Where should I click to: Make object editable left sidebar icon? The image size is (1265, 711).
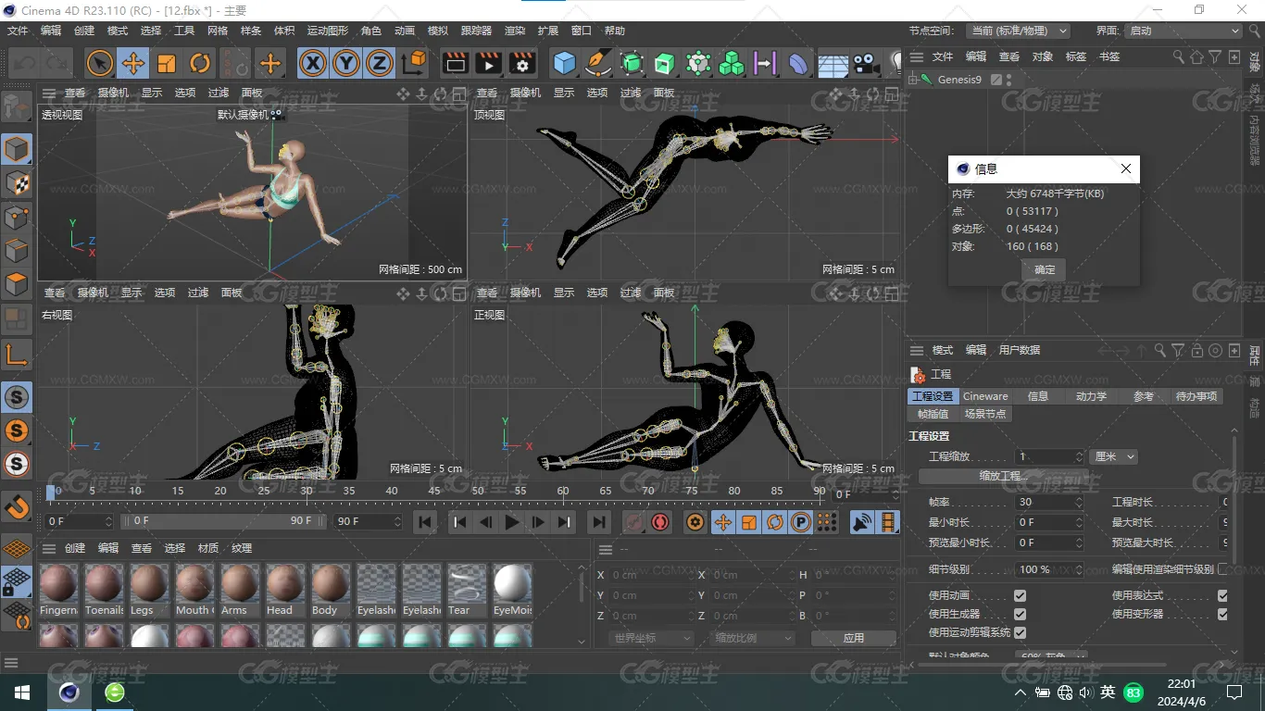tap(16, 107)
